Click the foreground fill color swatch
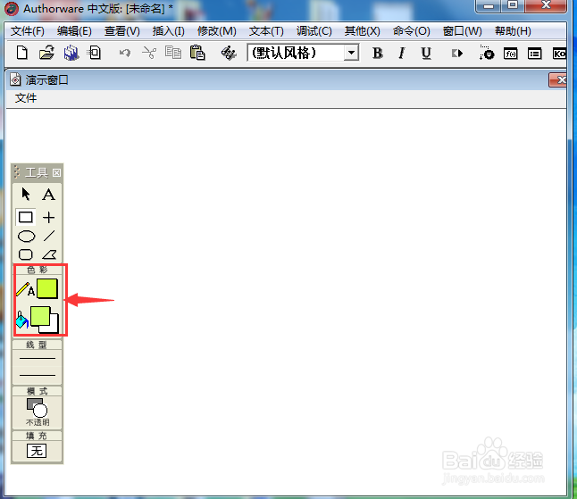The width and height of the screenshot is (577, 499). 40,316
